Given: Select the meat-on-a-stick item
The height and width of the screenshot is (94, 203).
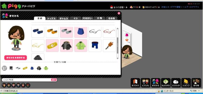Looking at the screenshot, I should pyautogui.click(x=109, y=46).
